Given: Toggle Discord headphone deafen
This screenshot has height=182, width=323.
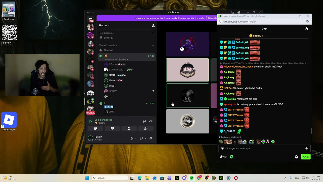Looking at the screenshot, I should (141, 138).
